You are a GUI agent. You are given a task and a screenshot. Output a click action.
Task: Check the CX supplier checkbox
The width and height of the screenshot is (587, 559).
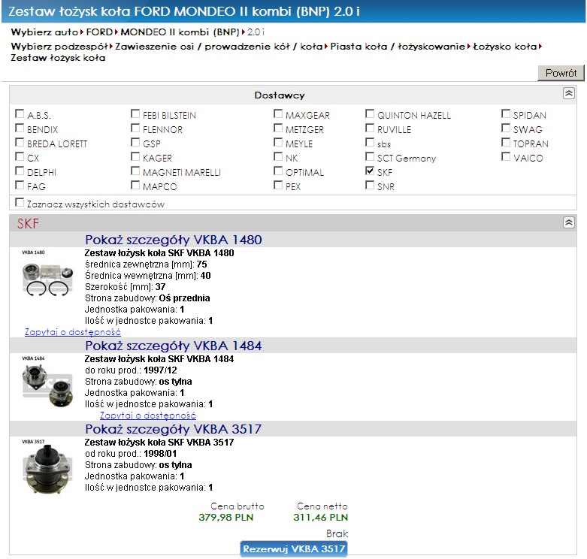[20, 156]
